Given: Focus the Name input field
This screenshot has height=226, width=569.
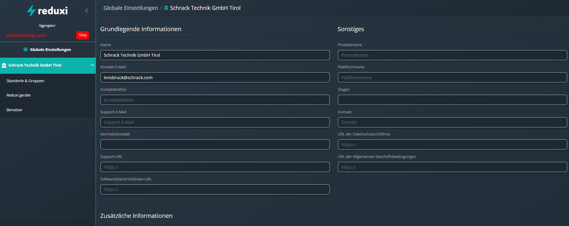Looking at the screenshot, I should (215, 55).
